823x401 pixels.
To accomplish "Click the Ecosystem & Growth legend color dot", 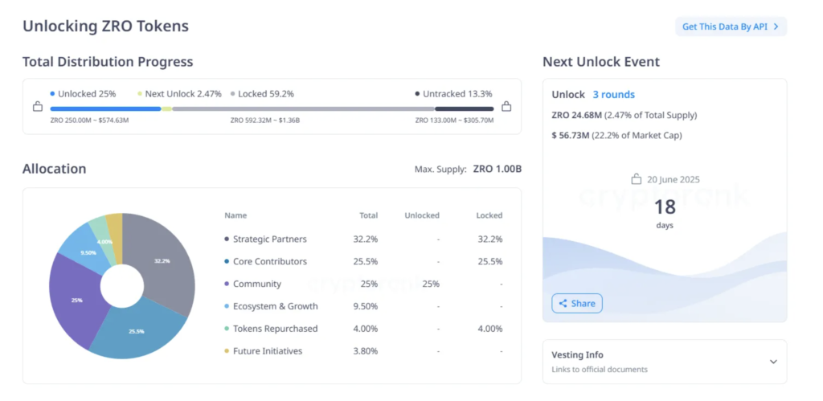I will click(227, 306).
